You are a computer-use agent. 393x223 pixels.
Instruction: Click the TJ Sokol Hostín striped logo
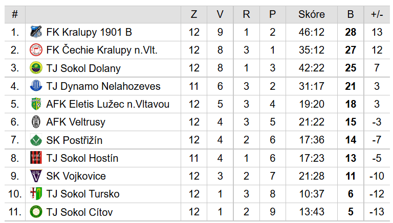[x=36, y=158]
